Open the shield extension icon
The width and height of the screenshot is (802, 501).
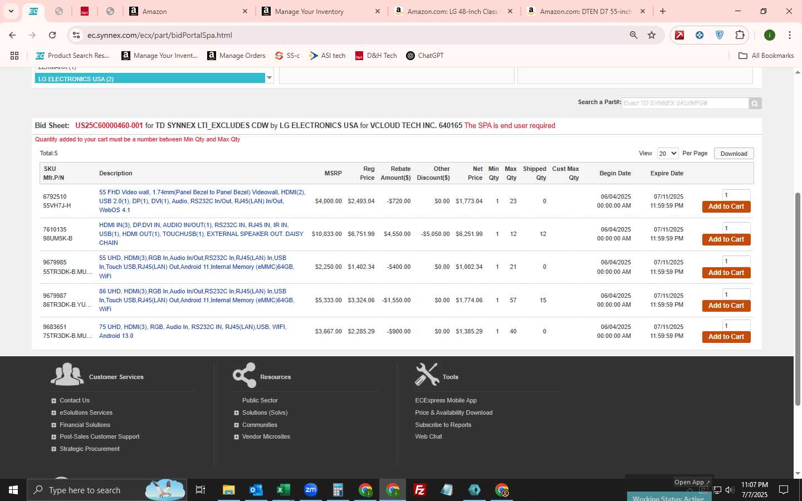720,35
